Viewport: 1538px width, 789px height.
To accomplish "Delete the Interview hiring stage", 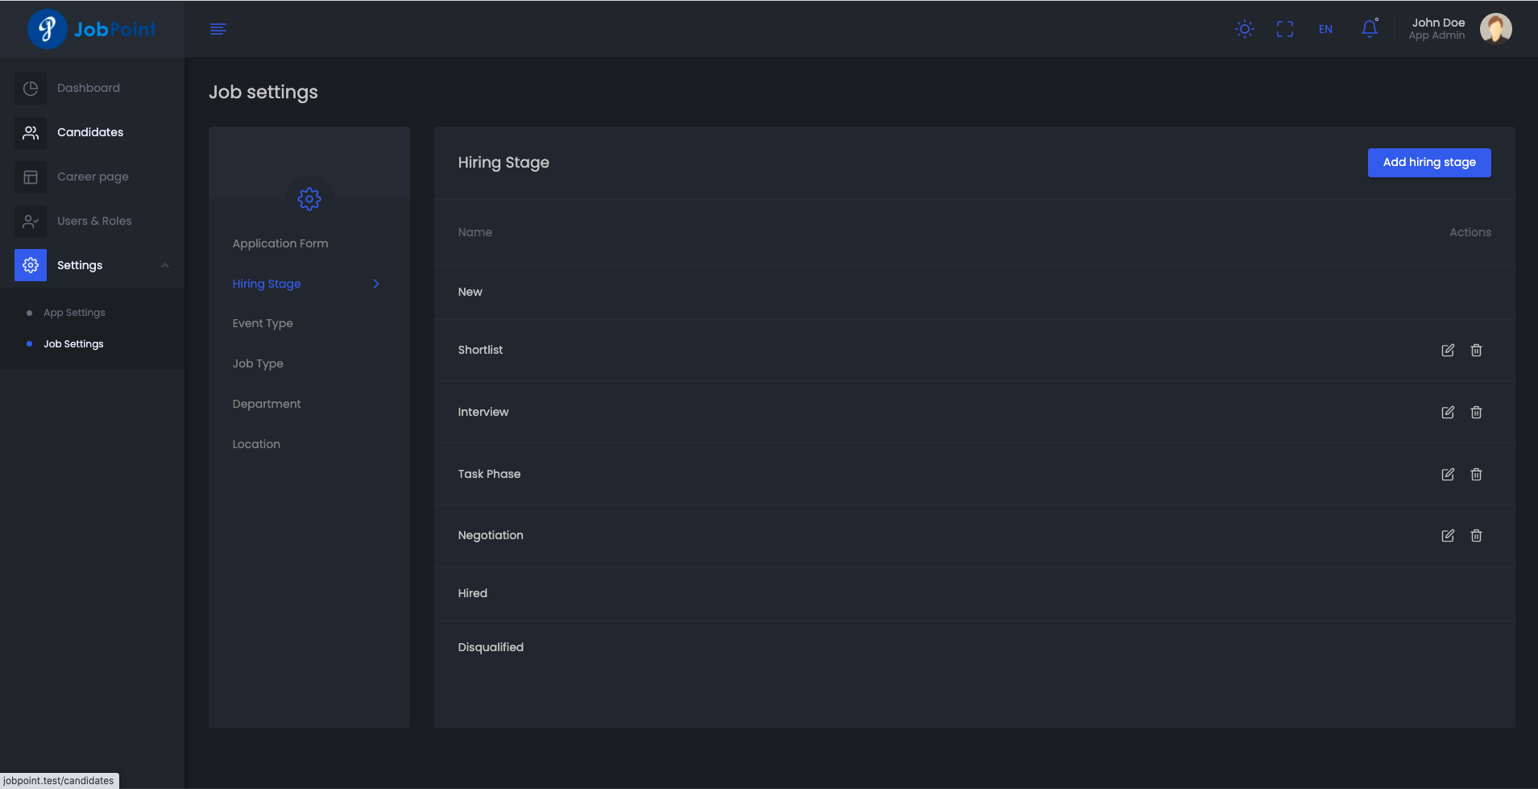I will click(x=1476, y=412).
